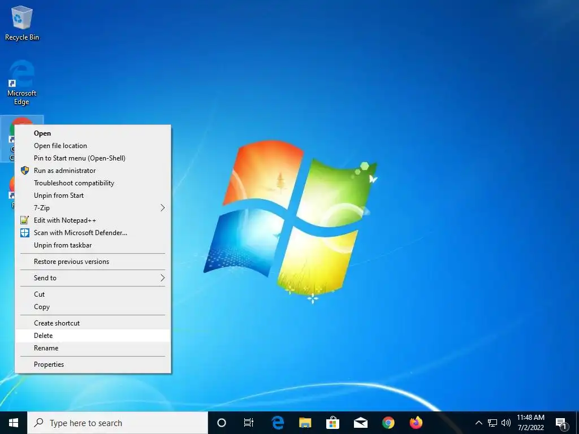Screen dimensions: 579x434
Task: Select Edit with Notepad++
Action: pos(93,220)
